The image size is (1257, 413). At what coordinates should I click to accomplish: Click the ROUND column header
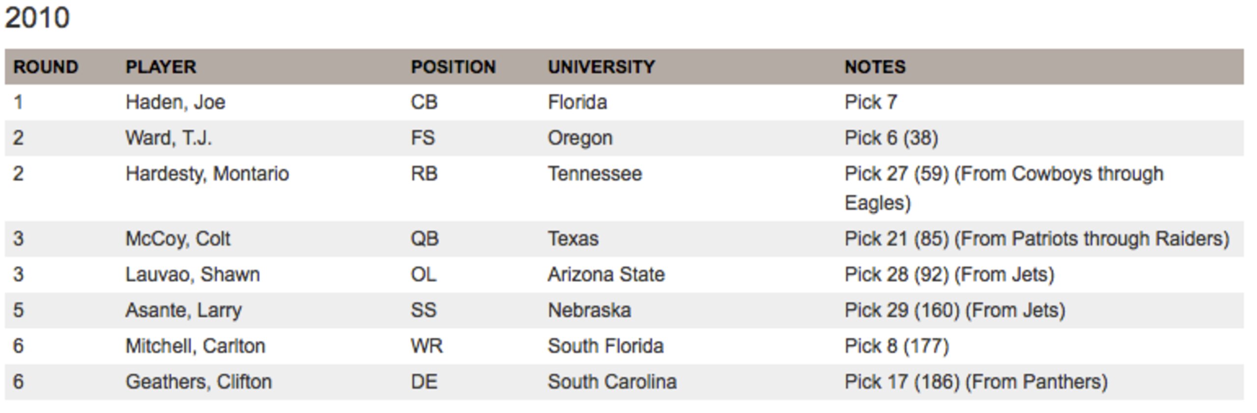tap(46, 67)
